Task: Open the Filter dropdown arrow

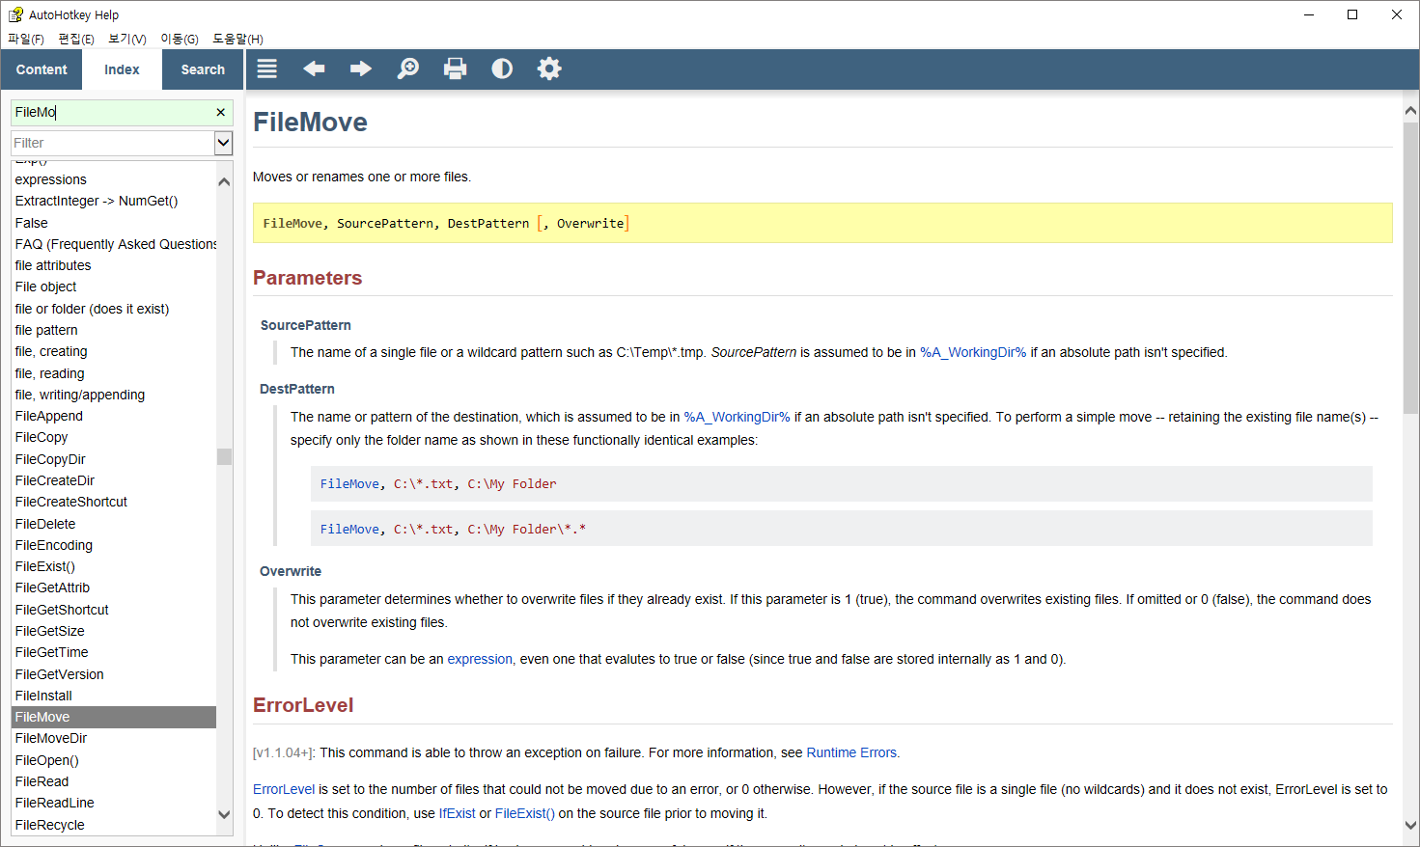Action: [223, 143]
